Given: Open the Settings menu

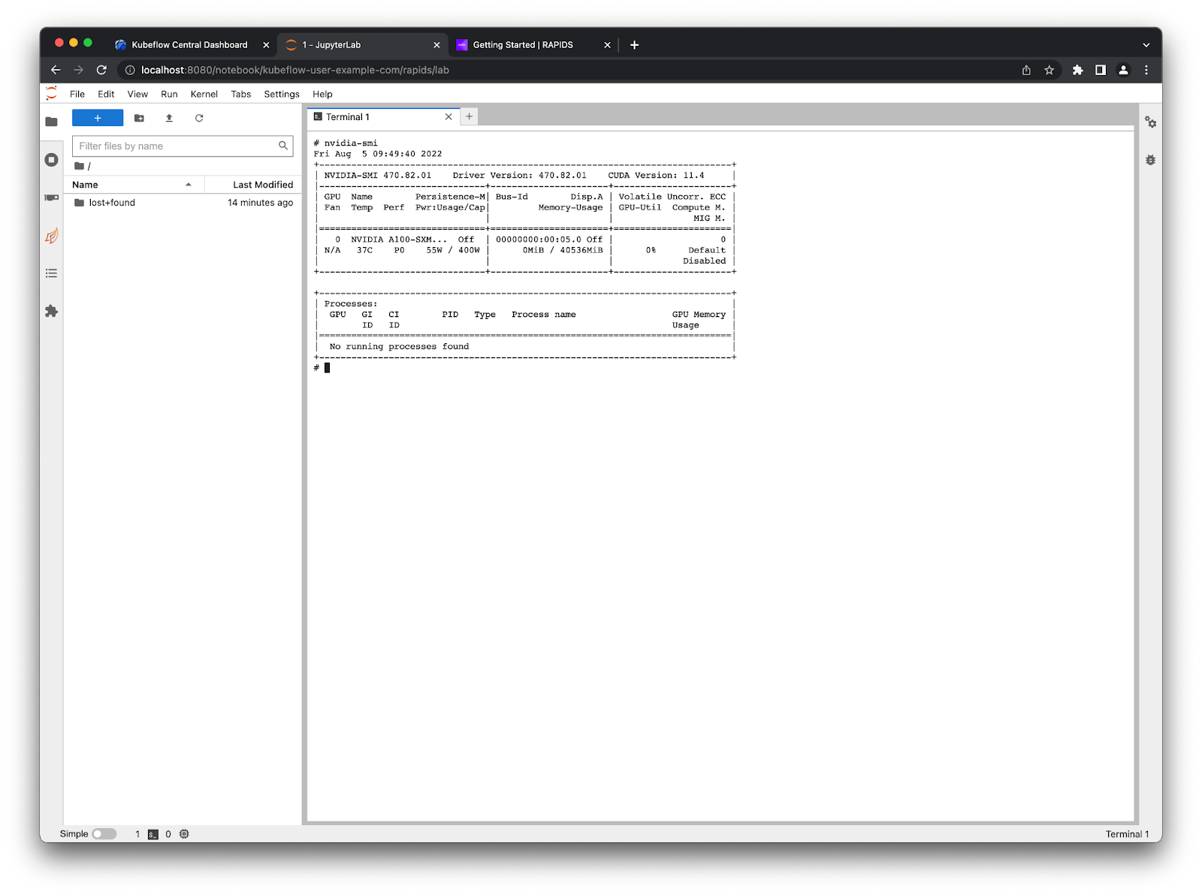Looking at the screenshot, I should (282, 94).
